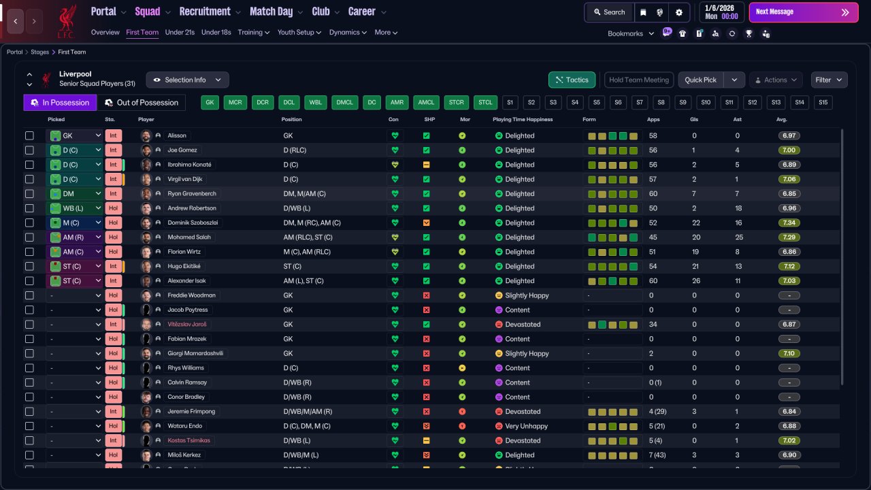Click Wataru Endo's player portrait

146,426
